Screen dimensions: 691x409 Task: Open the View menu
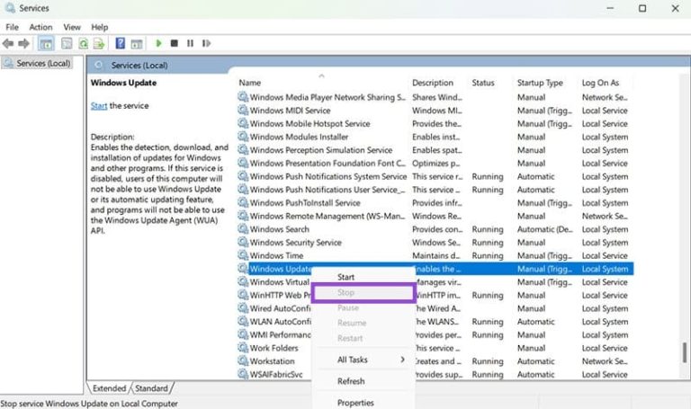(72, 27)
